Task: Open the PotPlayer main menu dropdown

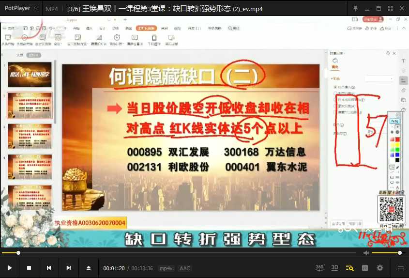Action: pos(21,8)
